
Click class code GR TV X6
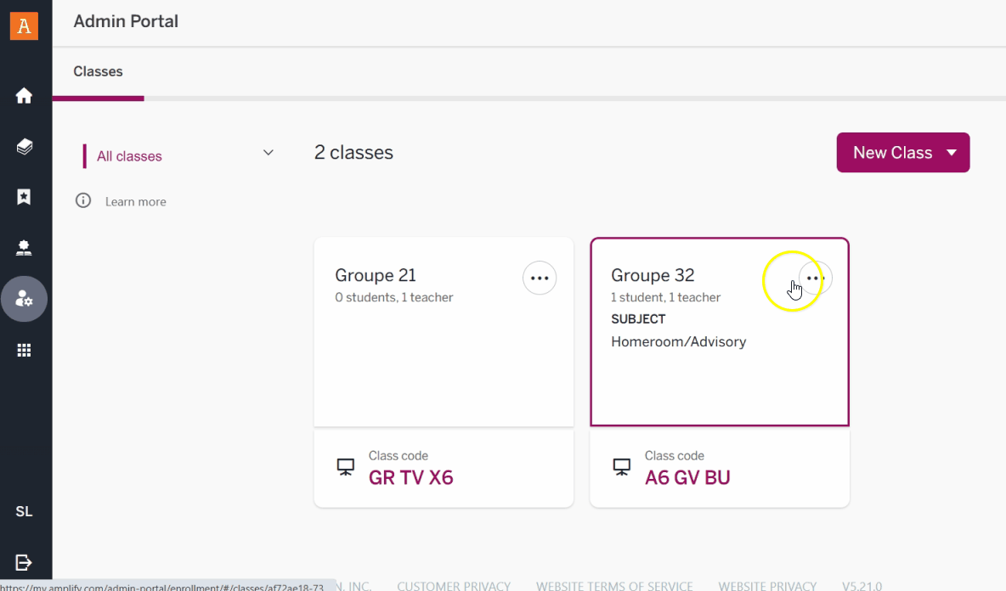pyautogui.click(x=410, y=477)
